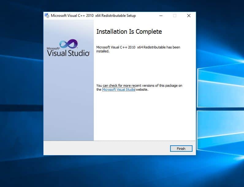The image size is (244, 187).
Task: Click the 'x64 Redistributable has been installed' message
Action: coord(138,49)
